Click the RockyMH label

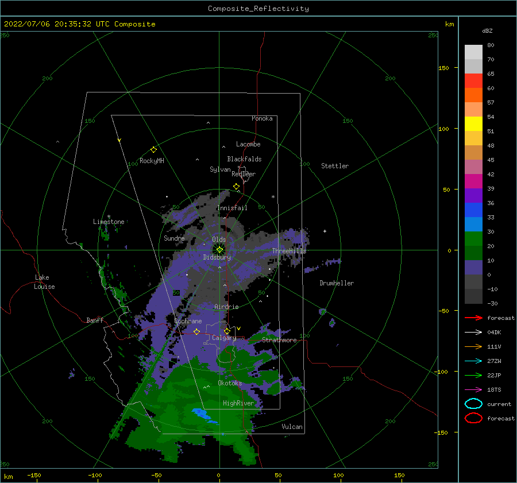point(152,161)
